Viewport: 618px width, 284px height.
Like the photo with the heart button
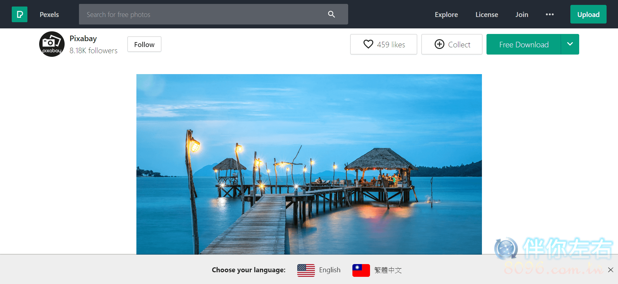pyautogui.click(x=384, y=44)
